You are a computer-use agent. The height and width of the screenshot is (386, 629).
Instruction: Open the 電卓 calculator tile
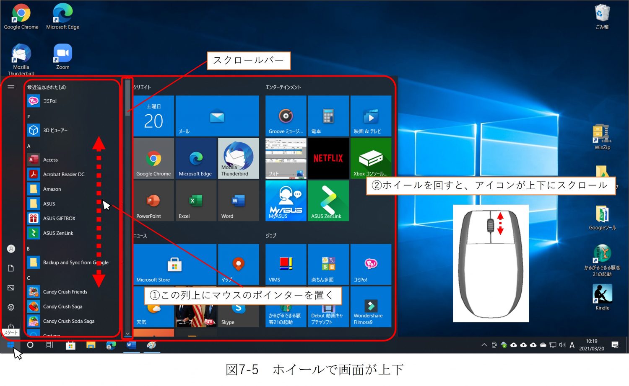tap(328, 116)
